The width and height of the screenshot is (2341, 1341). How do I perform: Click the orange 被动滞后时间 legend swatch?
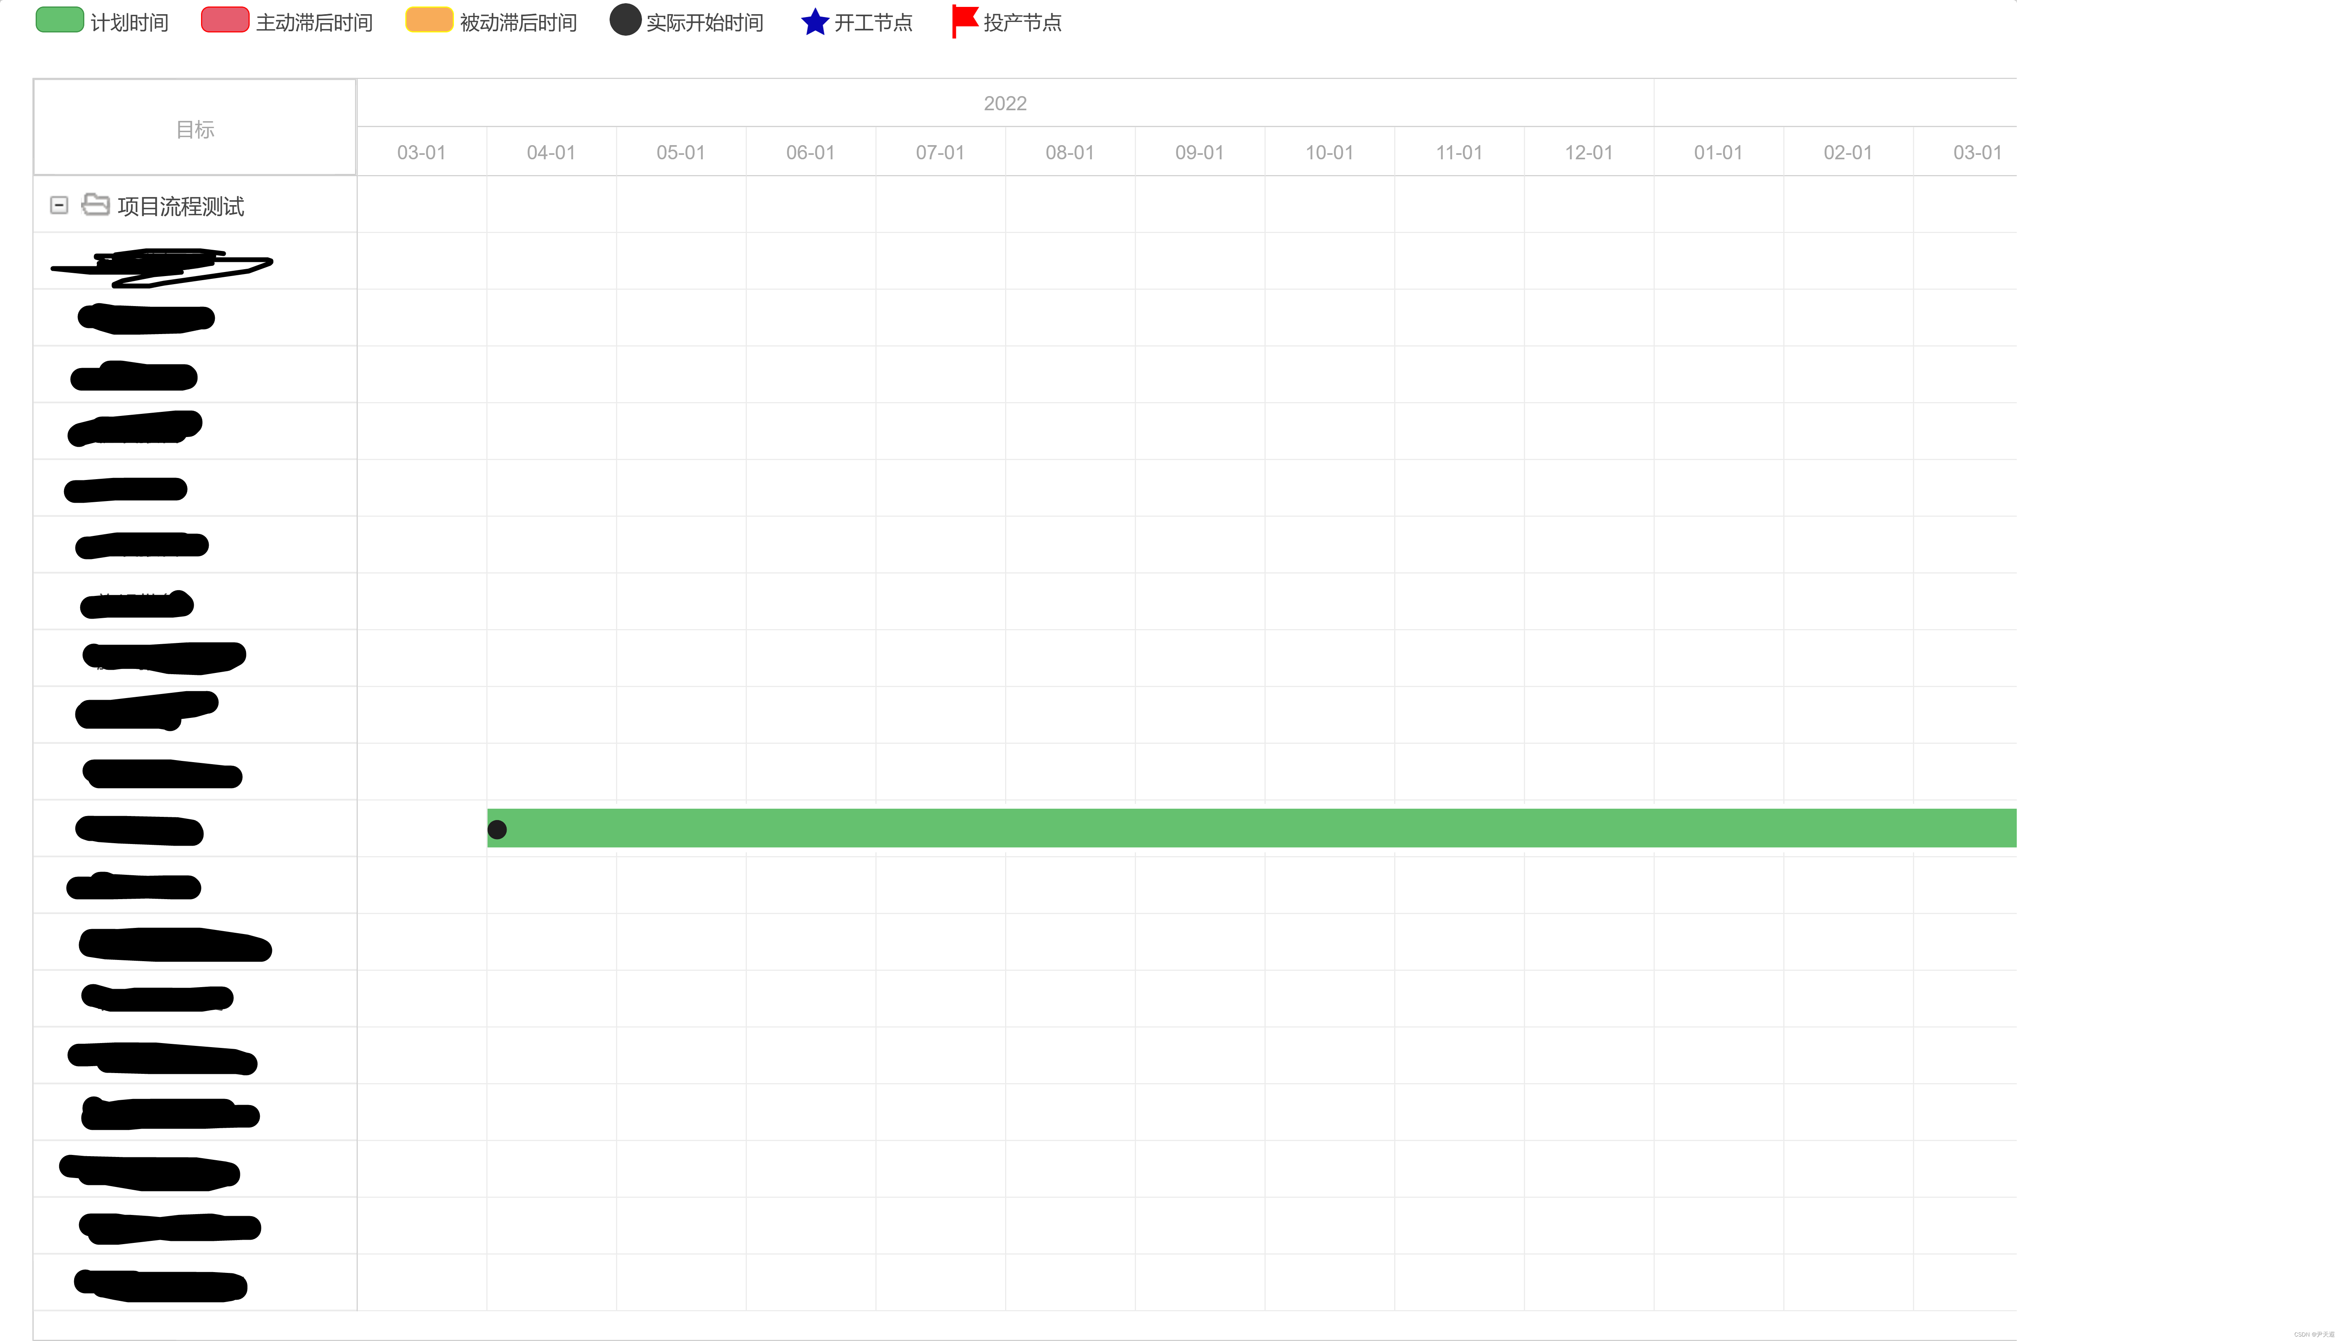pos(429,20)
